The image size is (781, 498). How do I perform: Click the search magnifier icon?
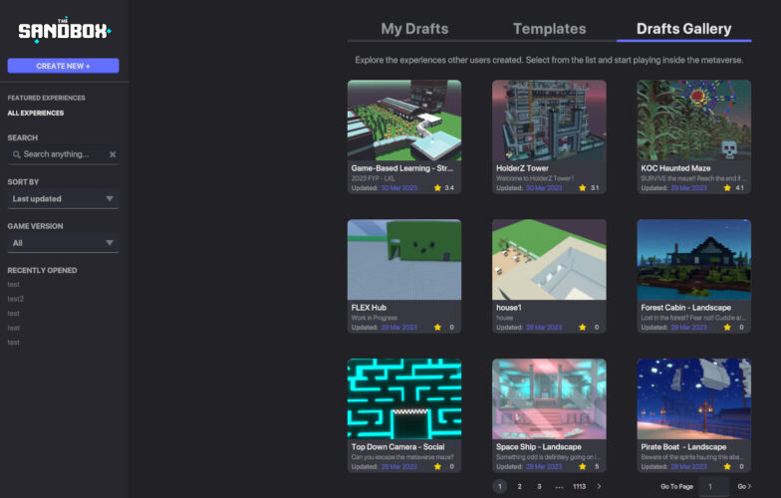[16, 154]
